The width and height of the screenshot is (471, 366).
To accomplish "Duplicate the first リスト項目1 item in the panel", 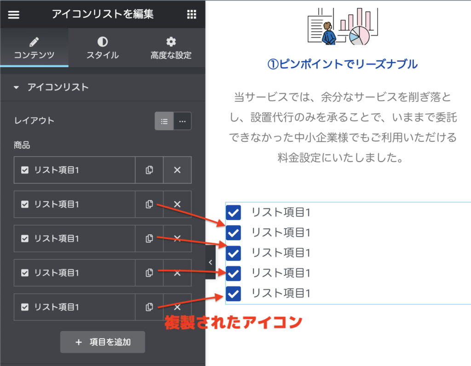I will pos(149,170).
